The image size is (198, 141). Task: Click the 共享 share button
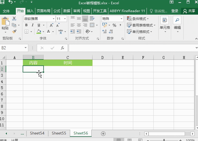pos(189,11)
